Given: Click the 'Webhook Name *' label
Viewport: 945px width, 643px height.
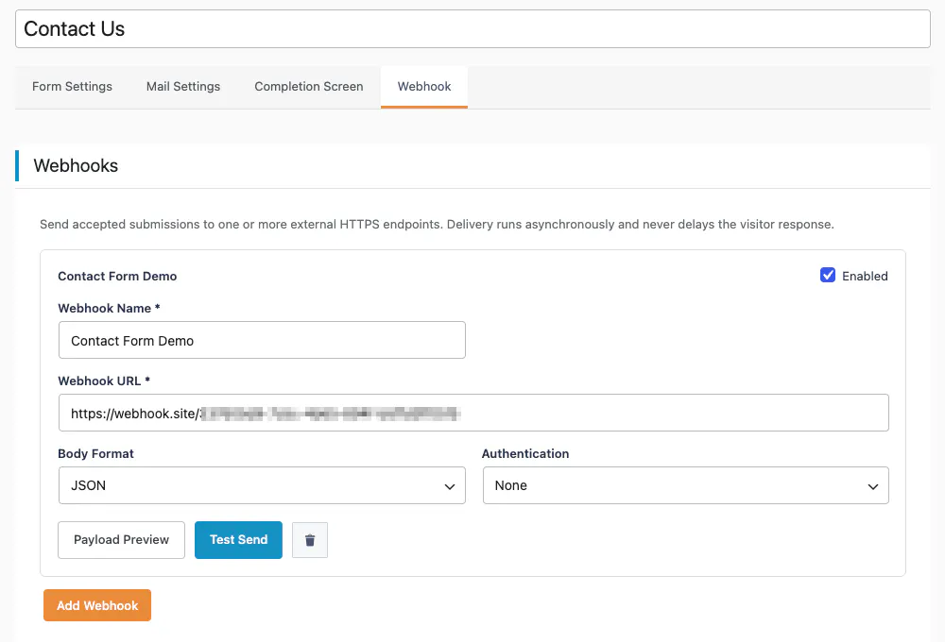Looking at the screenshot, I should tap(109, 308).
